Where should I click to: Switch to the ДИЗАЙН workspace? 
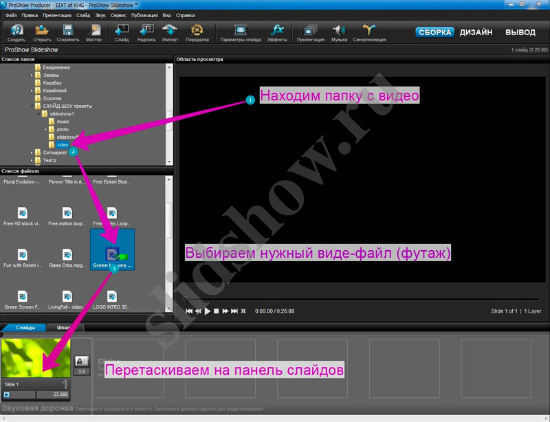(476, 32)
